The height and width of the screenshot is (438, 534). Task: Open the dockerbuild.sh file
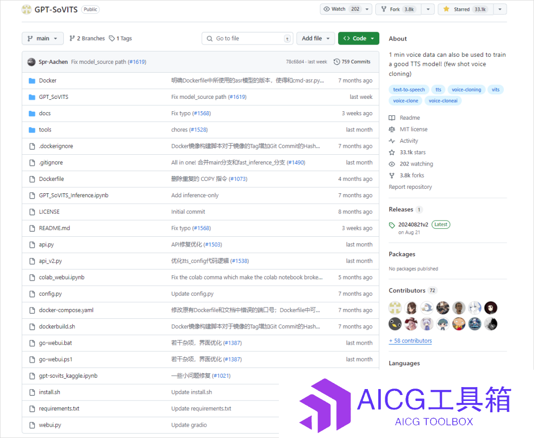click(57, 327)
